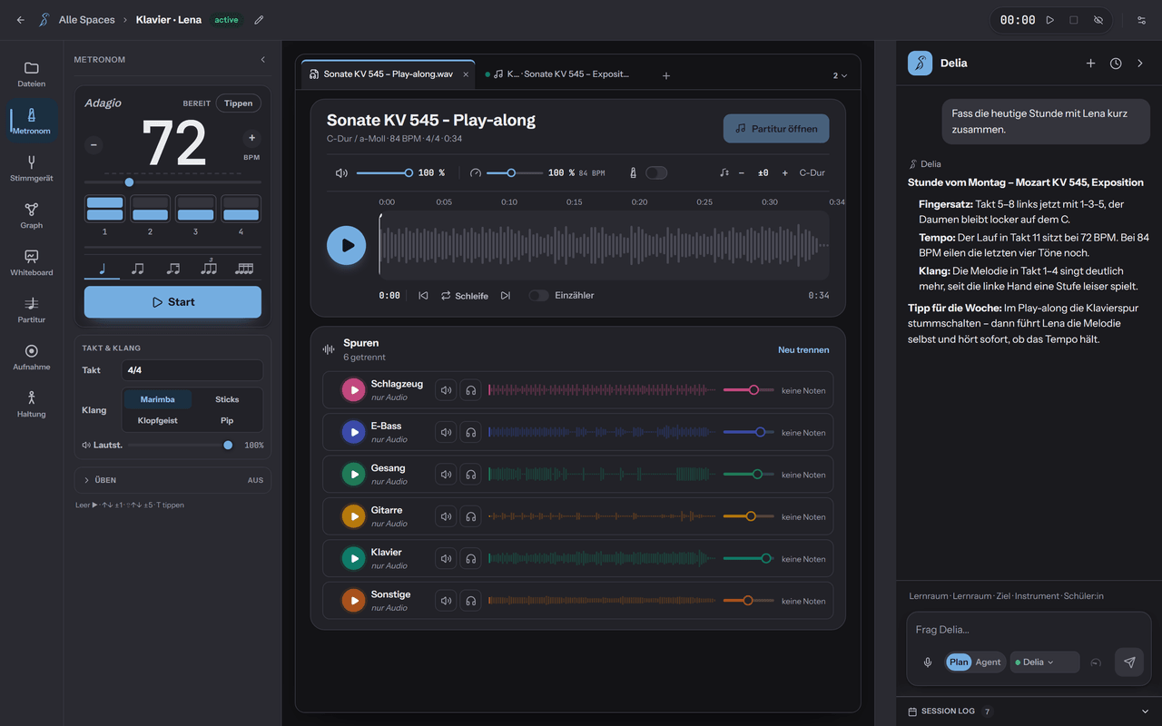1162x726 pixels.
Task: Open the Haltung posture panel
Action: coord(32,404)
